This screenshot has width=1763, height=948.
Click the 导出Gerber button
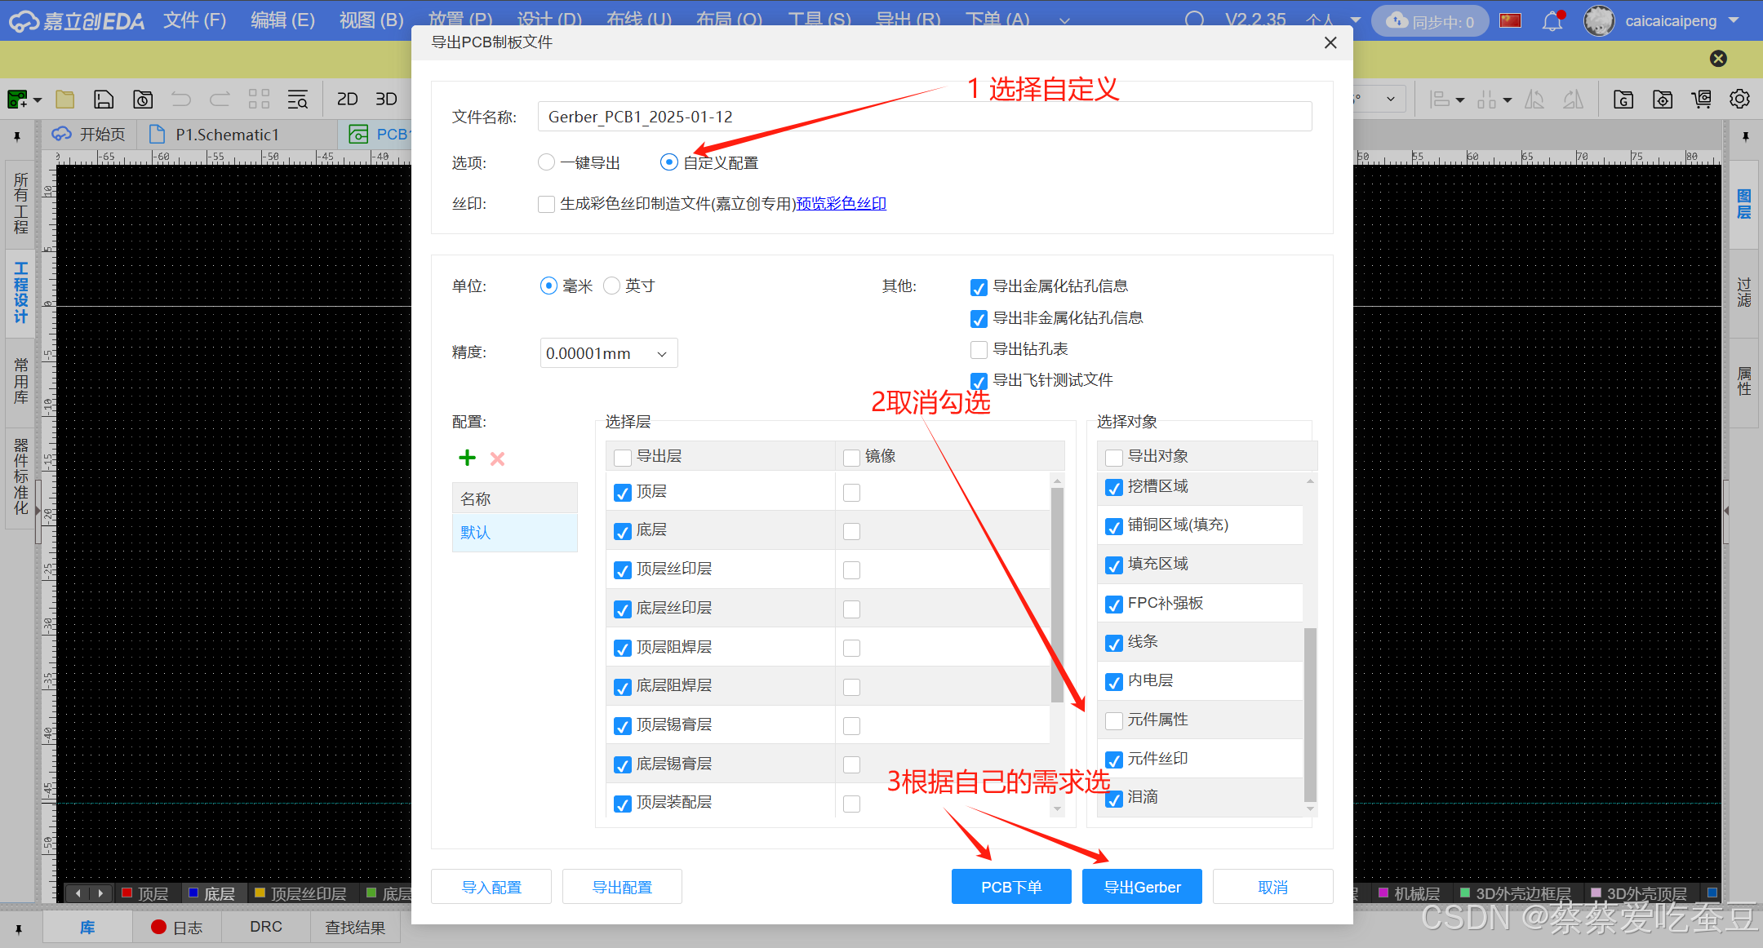1141,887
